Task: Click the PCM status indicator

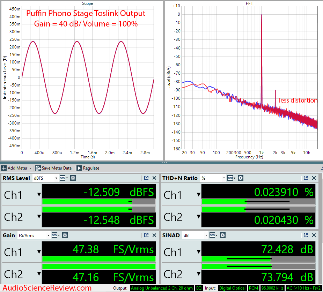Action: tap(254, 288)
